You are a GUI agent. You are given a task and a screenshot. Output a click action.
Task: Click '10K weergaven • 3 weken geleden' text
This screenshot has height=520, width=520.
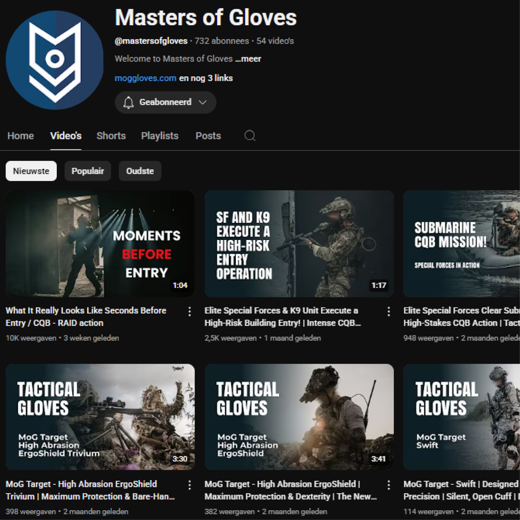coord(62,338)
